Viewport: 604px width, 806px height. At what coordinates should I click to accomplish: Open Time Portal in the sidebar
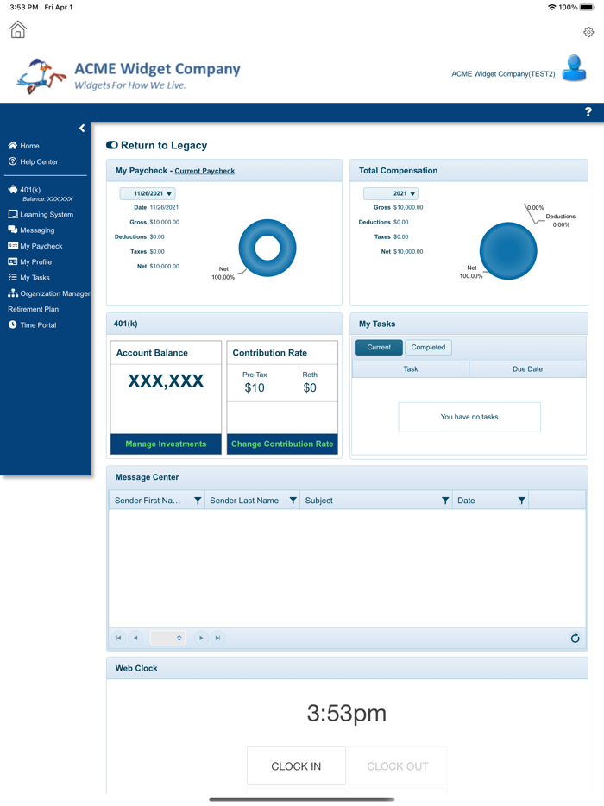(33, 324)
